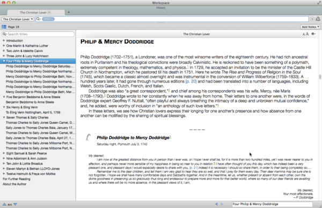This screenshot has width=322, height=208.
Task: Click the next navigation arrow at bottom
Action: pyautogui.click(x=222, y=204)
